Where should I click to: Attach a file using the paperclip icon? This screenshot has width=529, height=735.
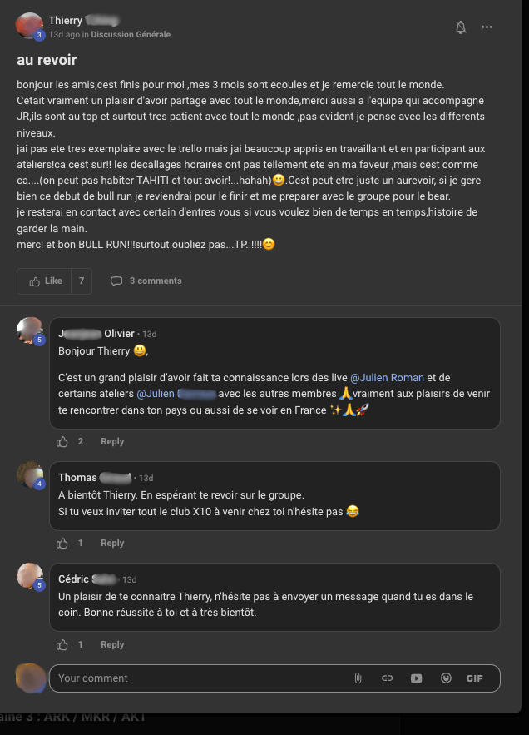[358, 678]
